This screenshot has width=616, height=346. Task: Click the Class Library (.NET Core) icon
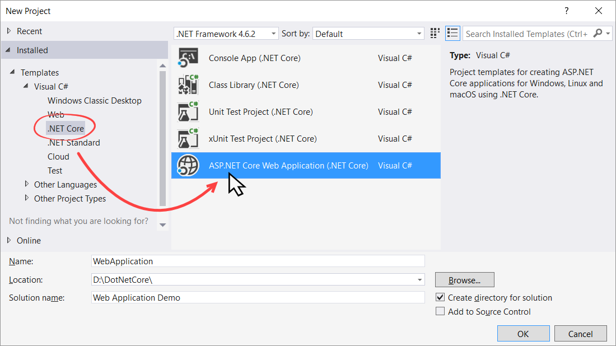pos(188,85)
